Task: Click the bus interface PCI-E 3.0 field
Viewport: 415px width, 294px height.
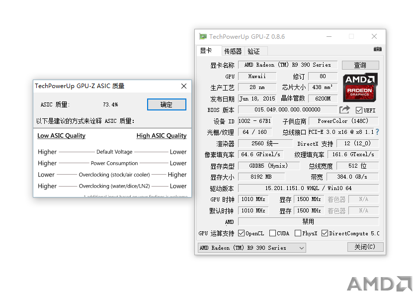Action: (x=341, y=132)
